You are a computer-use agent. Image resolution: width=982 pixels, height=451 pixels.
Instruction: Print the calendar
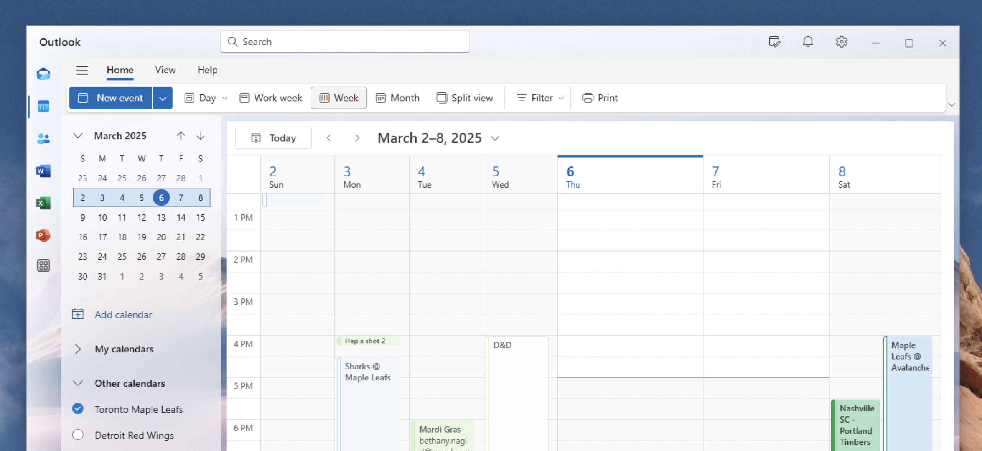click(600, 98)
